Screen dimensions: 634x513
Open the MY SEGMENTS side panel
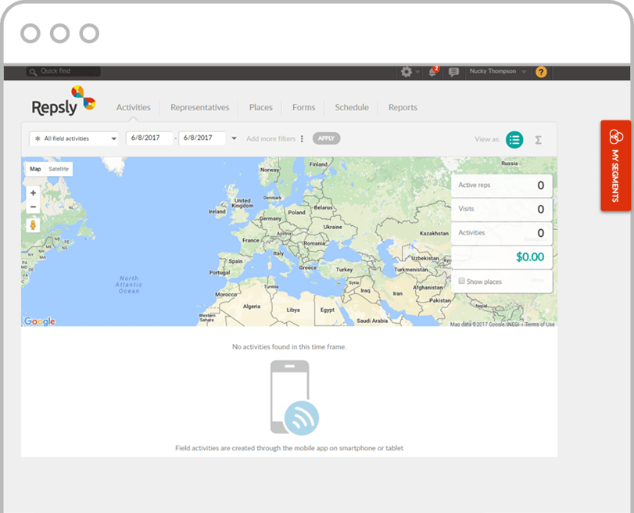tap(616, 166)
